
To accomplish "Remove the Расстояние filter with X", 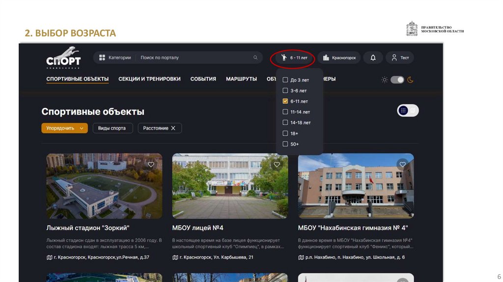I will coord(173,128).
